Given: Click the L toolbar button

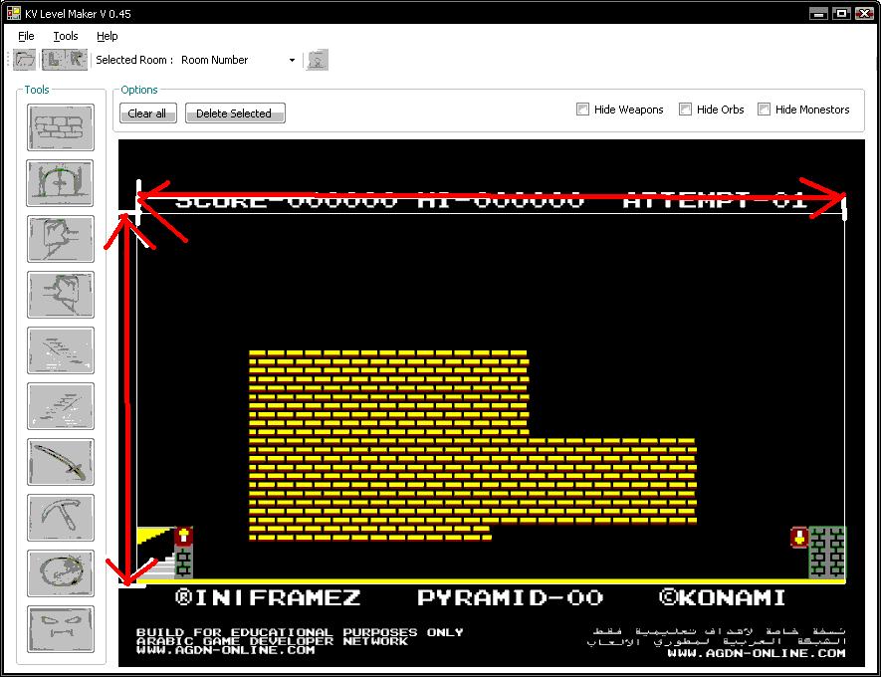Looking at the screenshot, I should point(54,60).
